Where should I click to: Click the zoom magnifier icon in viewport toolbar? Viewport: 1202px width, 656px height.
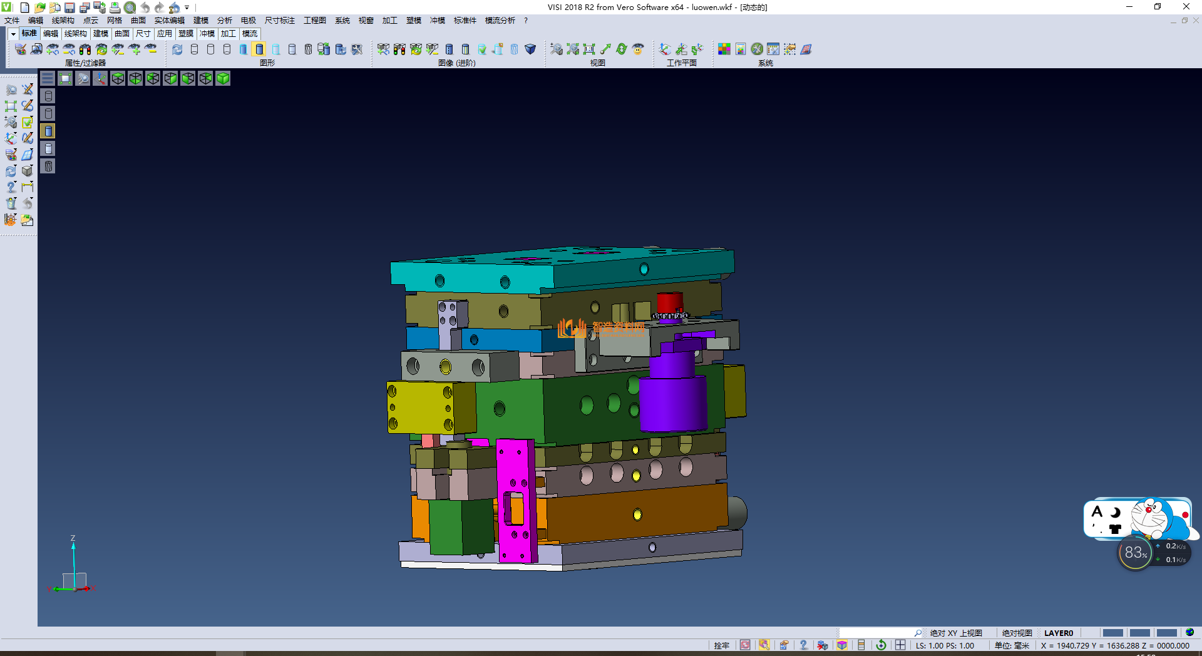point(83,78)
